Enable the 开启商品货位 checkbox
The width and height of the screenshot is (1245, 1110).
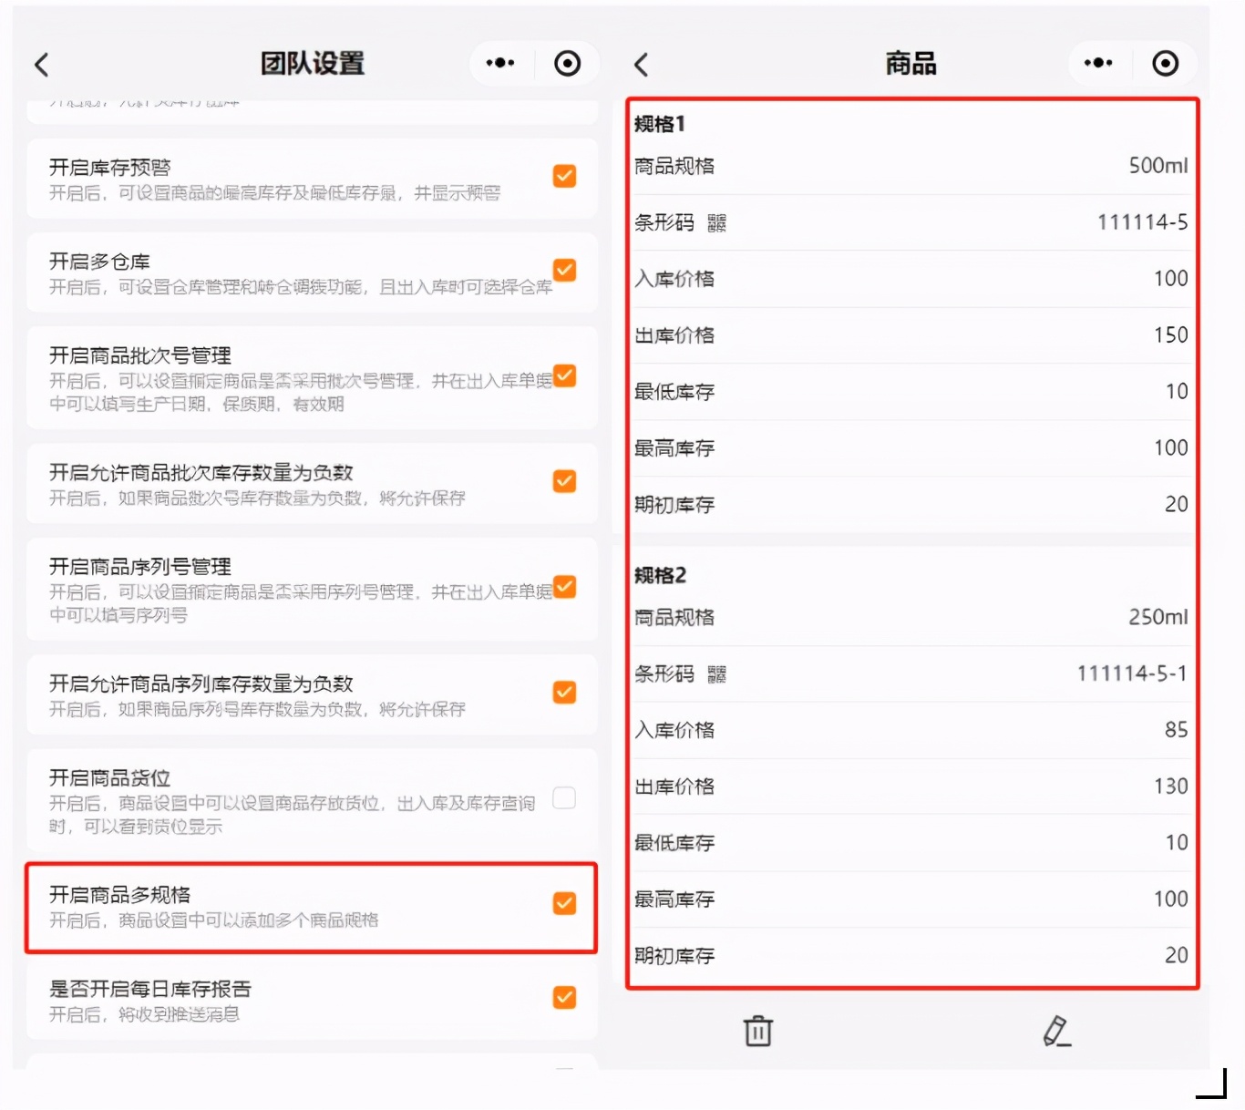(x=564, y=798)
